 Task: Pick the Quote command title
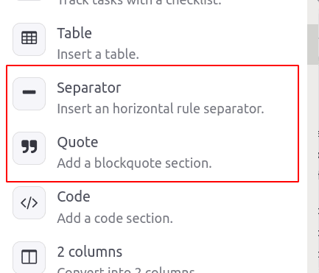click(77, 143)
